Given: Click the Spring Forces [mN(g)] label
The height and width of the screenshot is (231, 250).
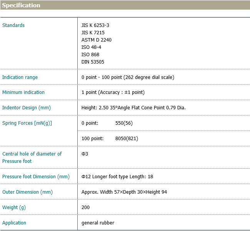Looking at the screenshot, I should pos(27,123).
